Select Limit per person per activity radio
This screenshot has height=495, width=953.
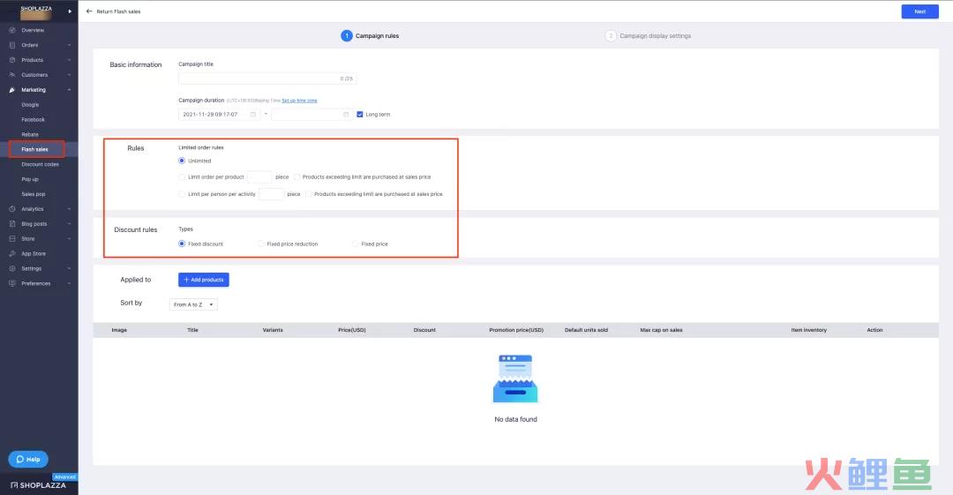[182, 194]
